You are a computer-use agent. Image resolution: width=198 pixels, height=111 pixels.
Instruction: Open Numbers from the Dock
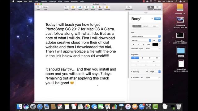(x=114, y=107)
